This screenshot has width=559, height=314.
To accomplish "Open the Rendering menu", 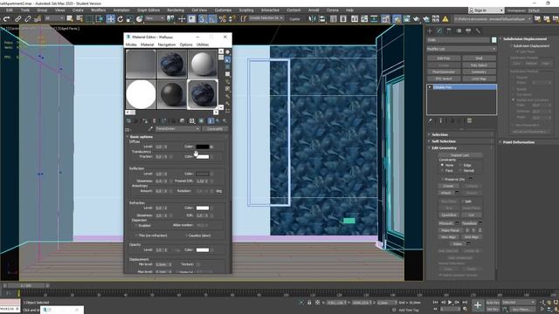I will [176, 10].
